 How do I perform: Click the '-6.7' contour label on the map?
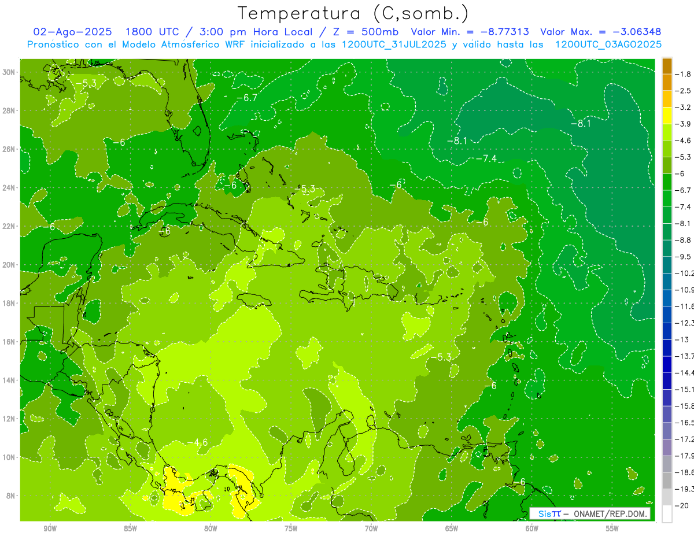click(x=247, y=98)
